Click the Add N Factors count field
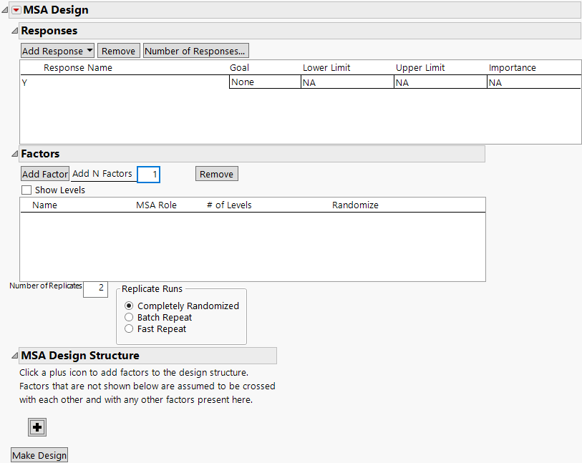The image size is (582, 463). pyautogui.click(x=148, y=174)
